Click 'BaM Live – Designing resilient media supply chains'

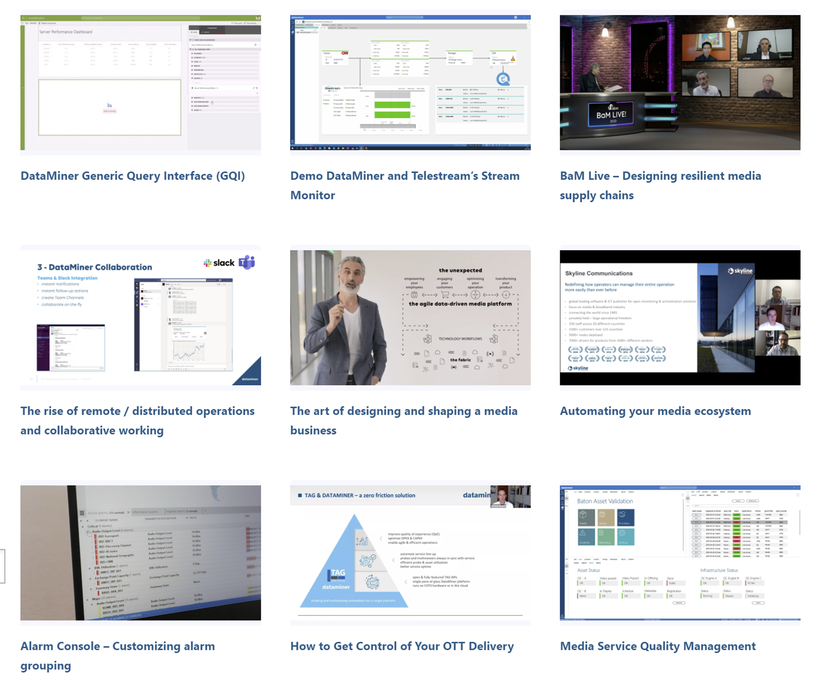(660, 185)
